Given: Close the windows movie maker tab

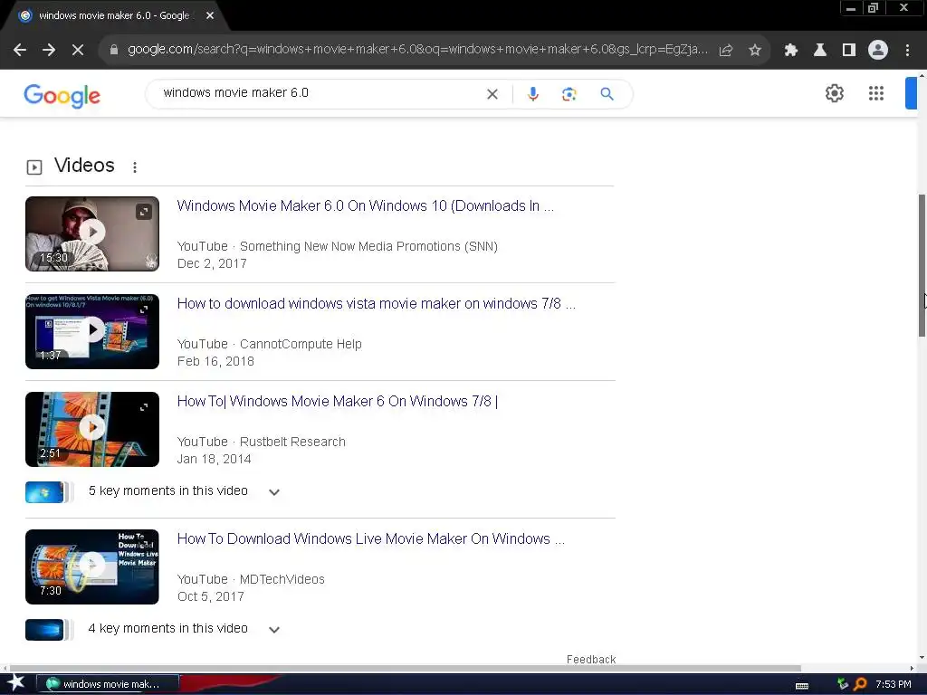Looking at the screenshot, I should (210, 16).
